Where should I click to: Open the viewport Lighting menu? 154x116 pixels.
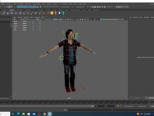(x=26, y=17)
